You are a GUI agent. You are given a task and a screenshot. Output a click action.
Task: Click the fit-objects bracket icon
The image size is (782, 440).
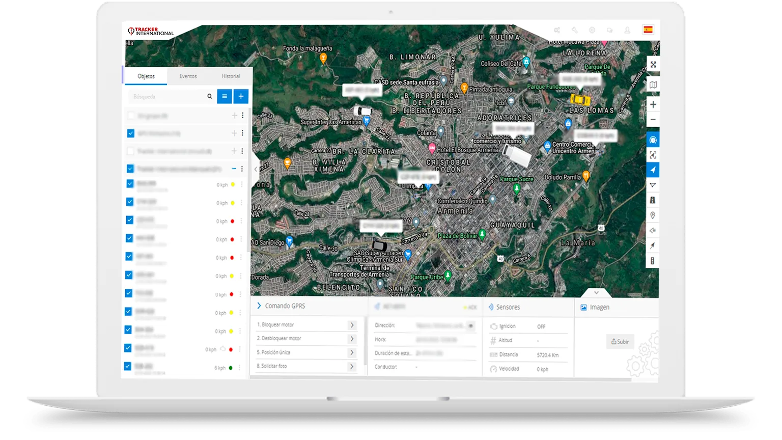[x=653, y=155]
